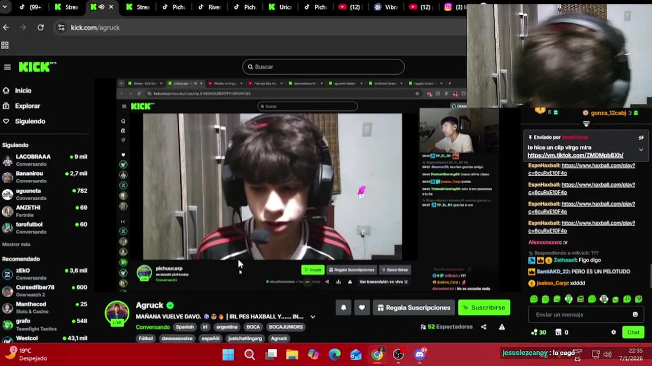Close the active Kick tab
The width and height of the screenshot is (652, 366).
111,7
